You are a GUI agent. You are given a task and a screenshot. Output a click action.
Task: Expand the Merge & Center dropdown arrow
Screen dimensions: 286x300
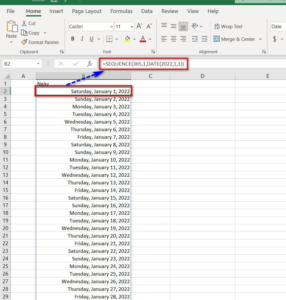coord(260,39)
